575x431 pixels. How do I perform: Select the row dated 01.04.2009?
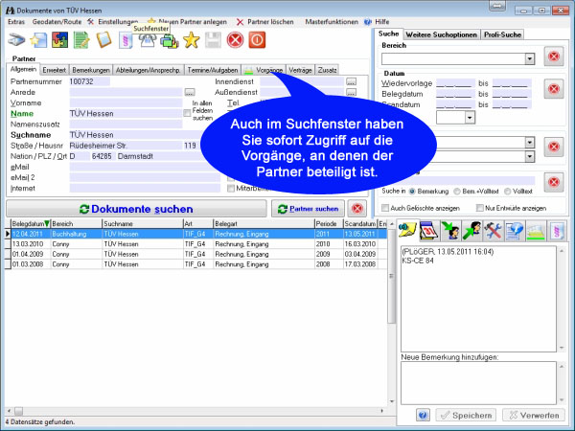click(x=198, y=255)
